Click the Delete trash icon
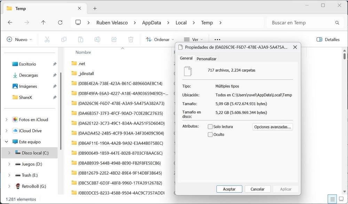This screenshot has width=348, height=204. point(131,40)
